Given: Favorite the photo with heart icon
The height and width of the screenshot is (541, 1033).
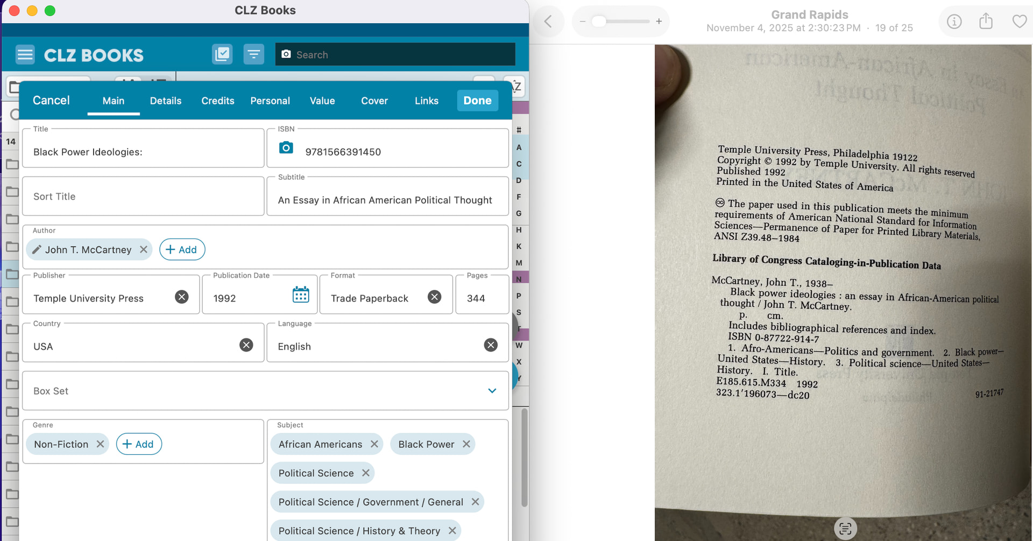Looking at the screenshot, I should tap(1019, 22).
